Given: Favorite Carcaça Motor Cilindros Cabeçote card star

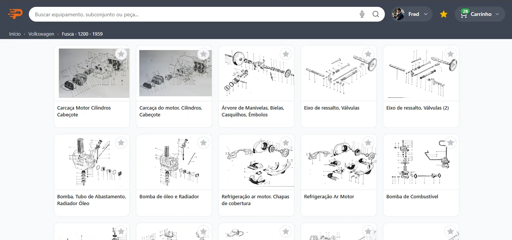Looking at the screenshot, I should [x=121, y=54].
